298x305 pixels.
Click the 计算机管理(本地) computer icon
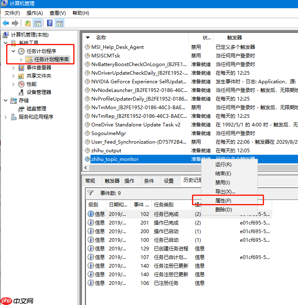6,35
